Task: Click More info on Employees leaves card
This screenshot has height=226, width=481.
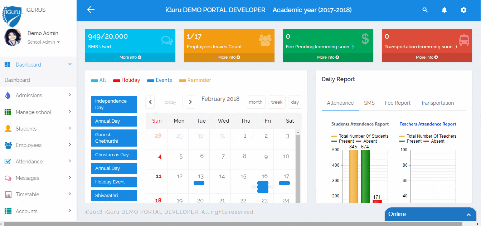Action: click(229, 57)
